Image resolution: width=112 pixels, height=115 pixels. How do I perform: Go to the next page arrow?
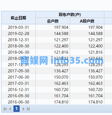(x=23, y=109)
